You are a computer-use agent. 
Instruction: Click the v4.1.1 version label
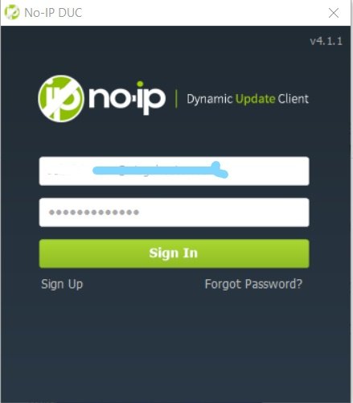pyautogui.click(x=326, y=41)
